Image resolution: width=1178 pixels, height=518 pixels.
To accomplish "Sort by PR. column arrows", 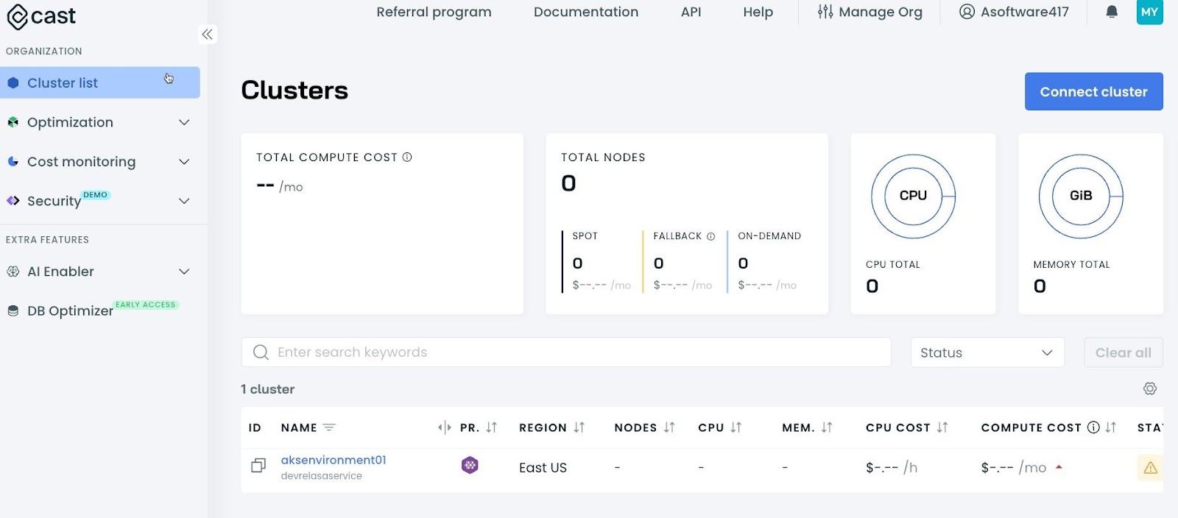I will pyautogui.click(x=492, y=427).
